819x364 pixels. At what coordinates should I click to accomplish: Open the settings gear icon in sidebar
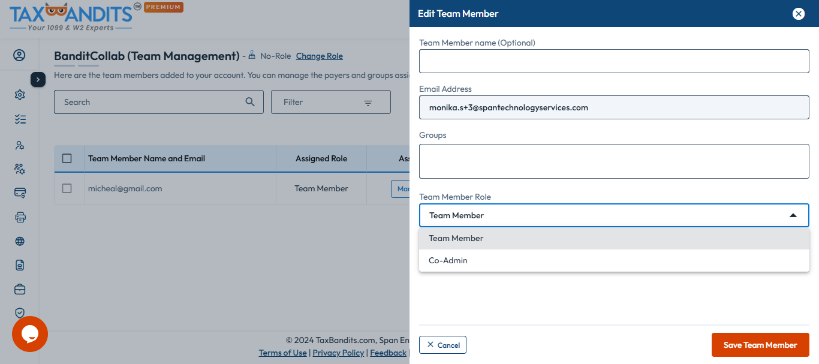pos(20,95)
